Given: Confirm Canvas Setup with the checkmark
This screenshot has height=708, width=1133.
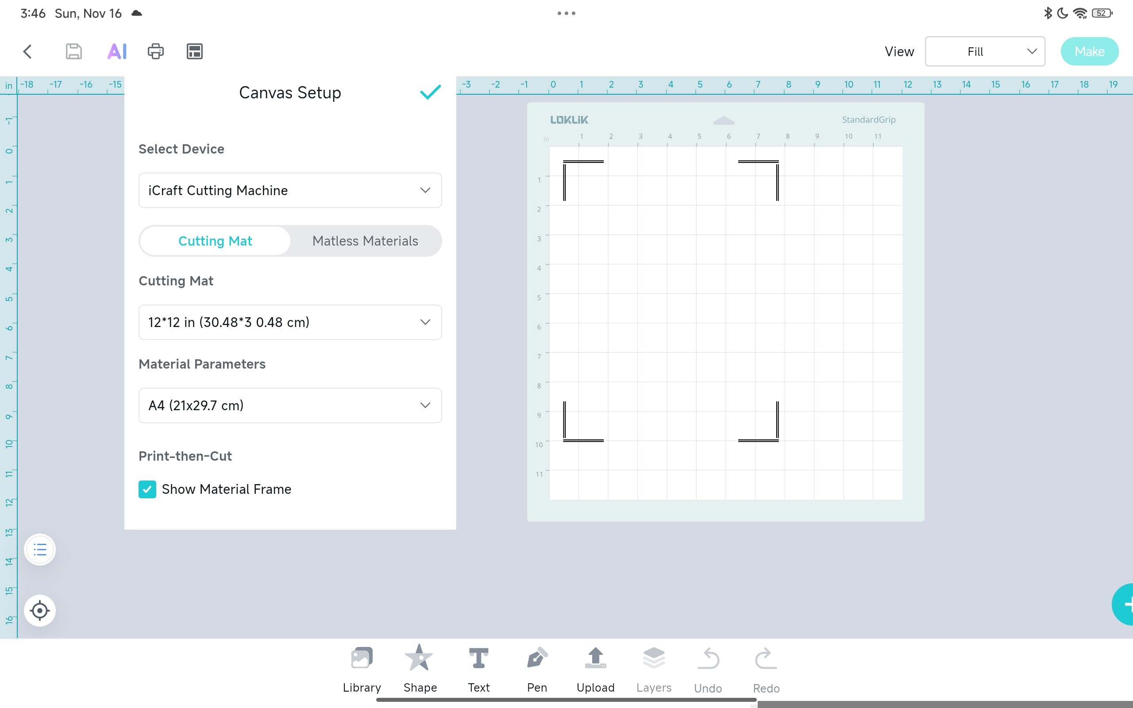Looking at the screenshot, I should [430, 92].
